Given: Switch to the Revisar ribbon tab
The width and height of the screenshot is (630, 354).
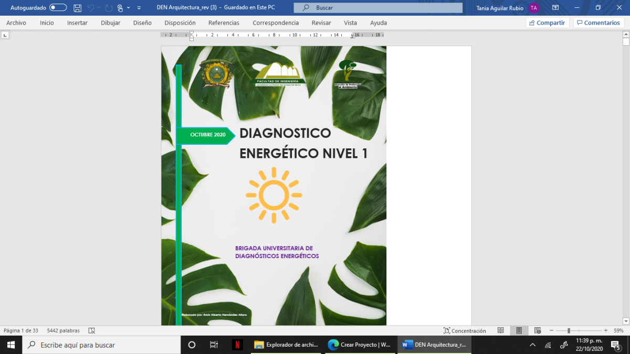Looking at the screenshot, I should point(321,23).
